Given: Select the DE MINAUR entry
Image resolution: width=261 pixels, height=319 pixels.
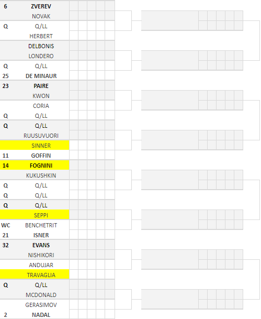Looking at the screenshot, I should point(41,76).
